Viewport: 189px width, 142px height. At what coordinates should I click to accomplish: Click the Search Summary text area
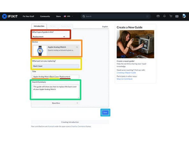click(x=56, y=91)
